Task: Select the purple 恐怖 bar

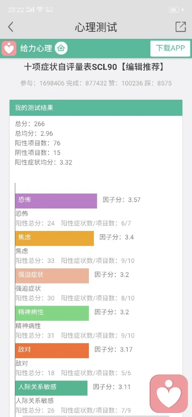Action: click(x=56, y=201)
